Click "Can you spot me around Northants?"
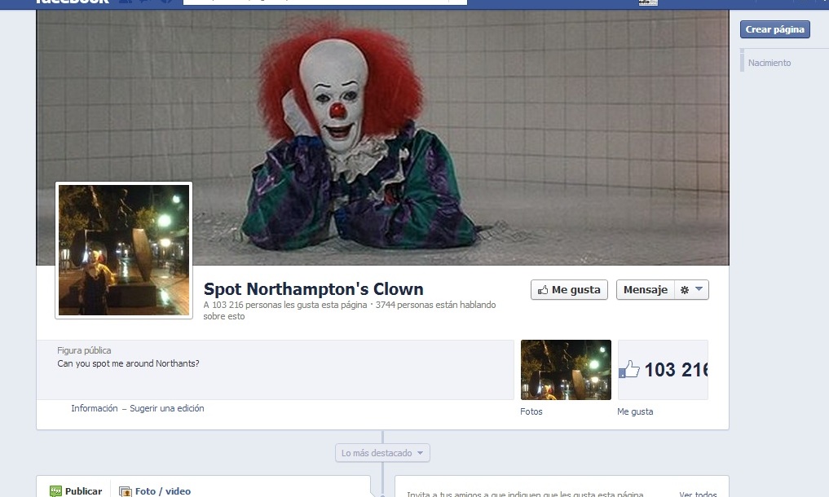Viewport: 829px width, 497px height. [128, 363]
